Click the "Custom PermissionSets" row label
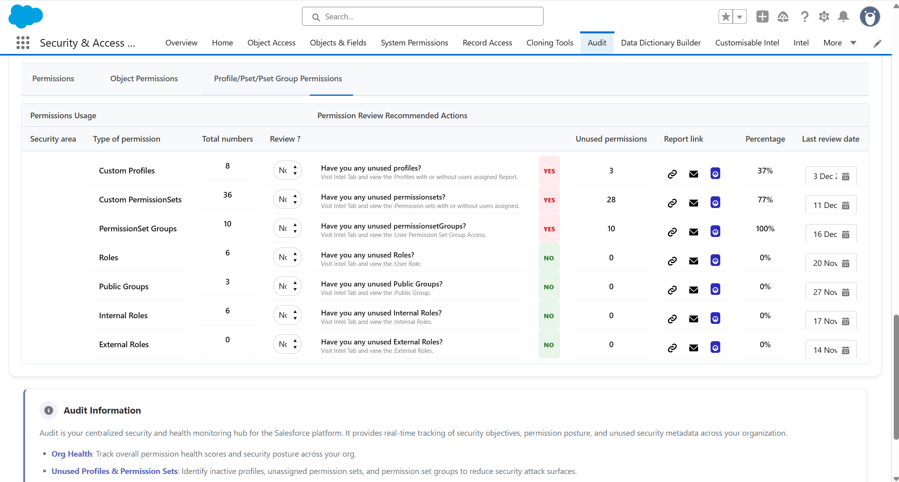The image size is (899, 482). (140, 200)
